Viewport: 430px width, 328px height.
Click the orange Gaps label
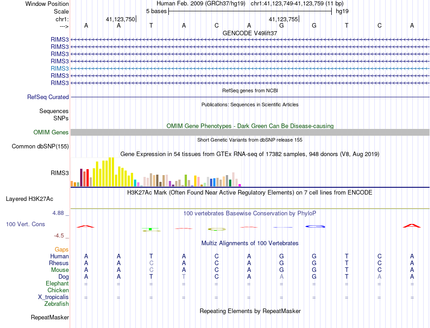62,249
